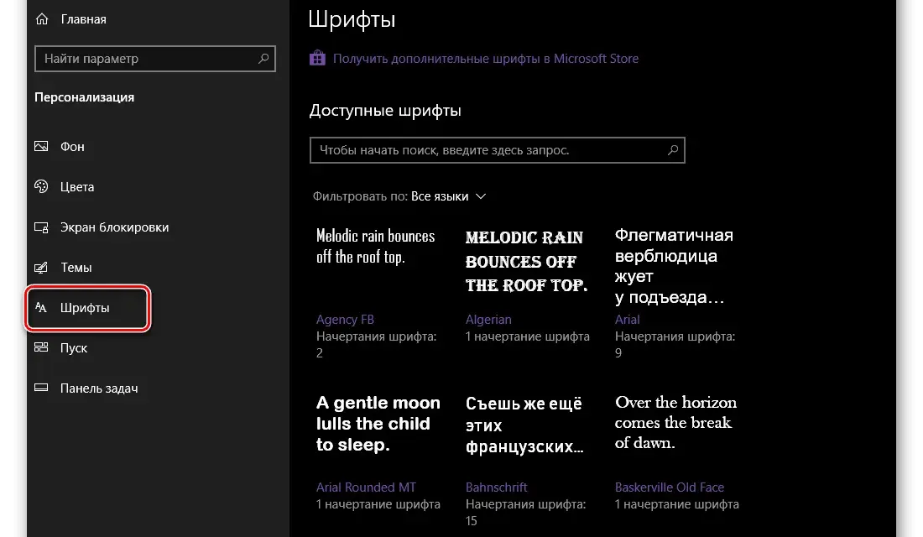Screen dimensions: 923x537
Task: Select Шрифты in sidebar
Action: 85,307
